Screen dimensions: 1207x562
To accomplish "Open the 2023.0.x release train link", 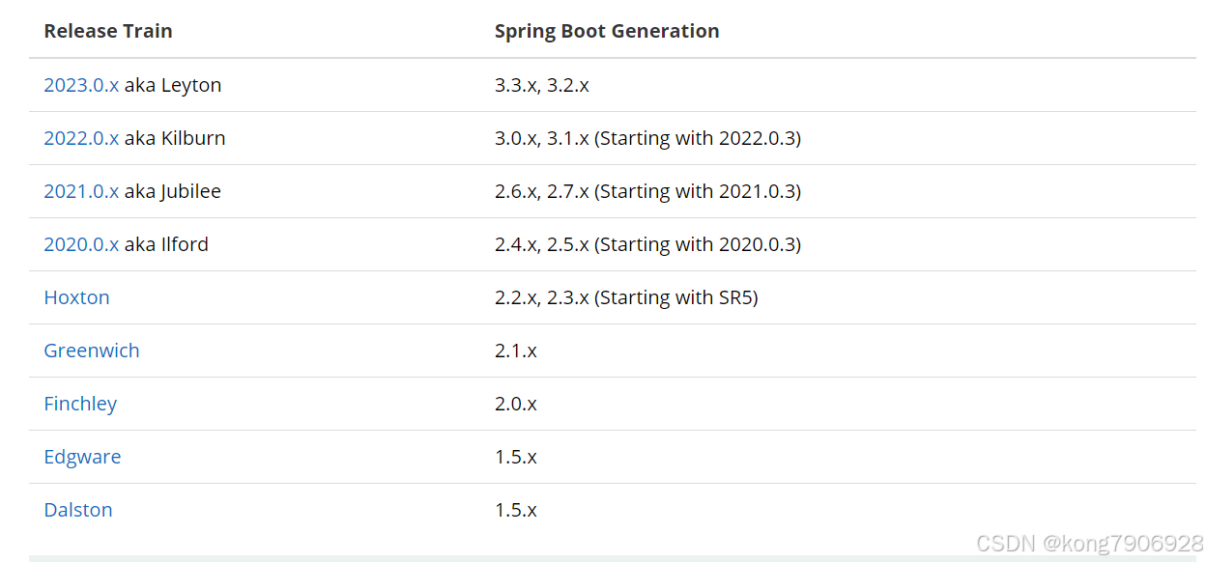I will tap(81, 85).
